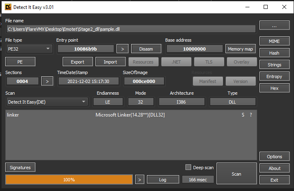Click the .NET button
The height and width of the screenshot is (191, 294).
tap(176, 62)
